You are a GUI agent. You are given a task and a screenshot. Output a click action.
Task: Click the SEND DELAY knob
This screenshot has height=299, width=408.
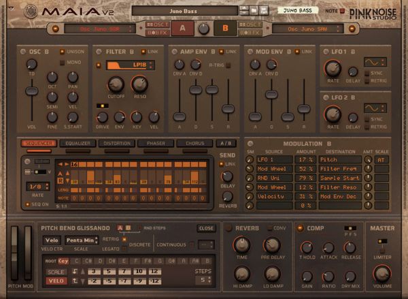(227, 176)
